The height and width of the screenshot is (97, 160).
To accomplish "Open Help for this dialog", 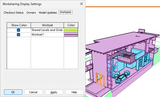I will [74, 92].
